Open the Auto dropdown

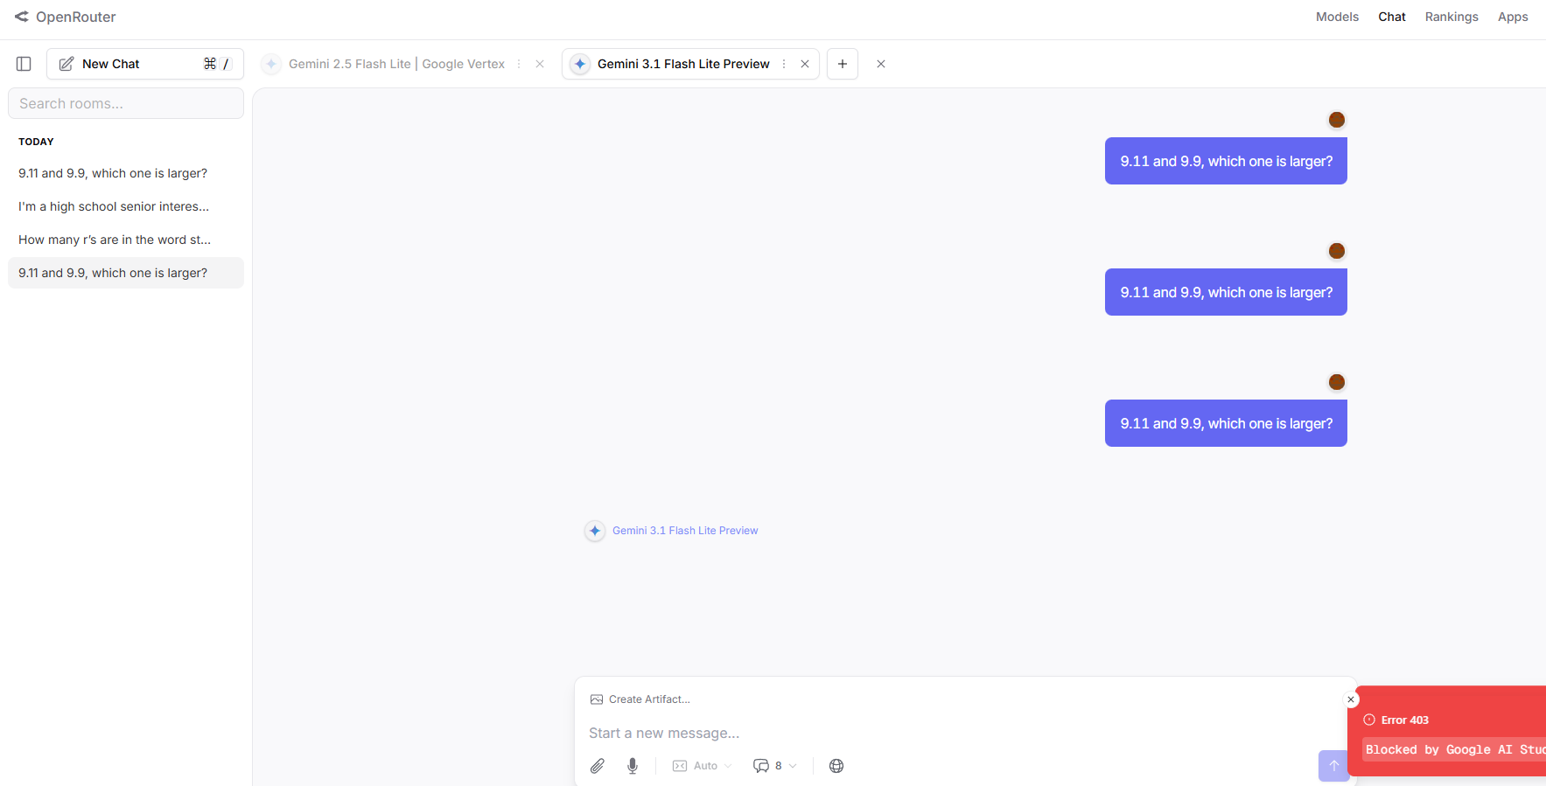click(x=703, y=766)
